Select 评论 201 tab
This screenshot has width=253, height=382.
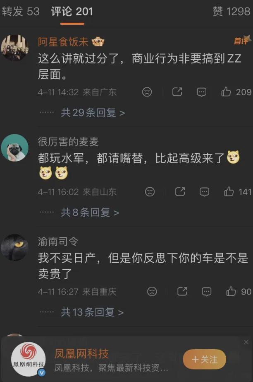click(x=72, y=12)
